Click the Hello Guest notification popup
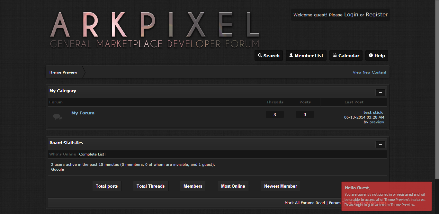 tap(387, 196)
